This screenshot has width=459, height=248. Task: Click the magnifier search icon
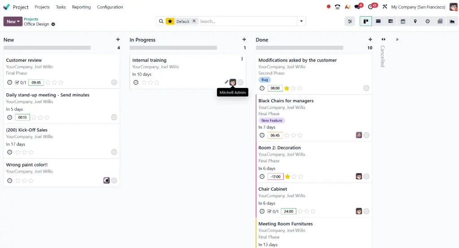pos(161,22)
